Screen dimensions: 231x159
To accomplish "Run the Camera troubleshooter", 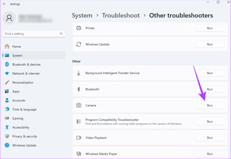I will pyautogui.click(x=210, y=105).
